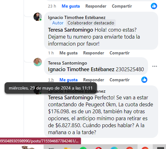Click the Colaborador destacado badge
Image resolution: width=166 pixels, height=149 pixels.
[x=91, y=23]
